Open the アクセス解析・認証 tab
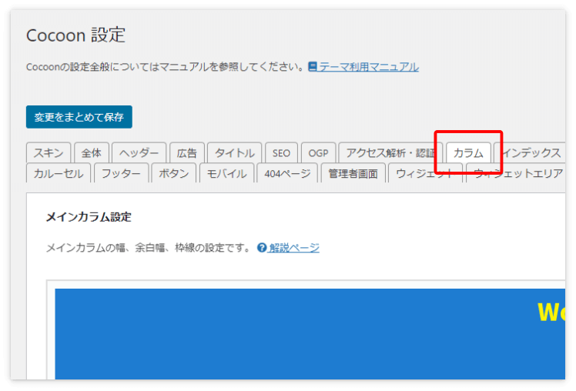This screenshot has height=391, width=576. point(390,152)
